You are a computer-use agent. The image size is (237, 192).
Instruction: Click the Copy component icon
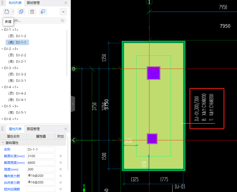tap(21, 12)
